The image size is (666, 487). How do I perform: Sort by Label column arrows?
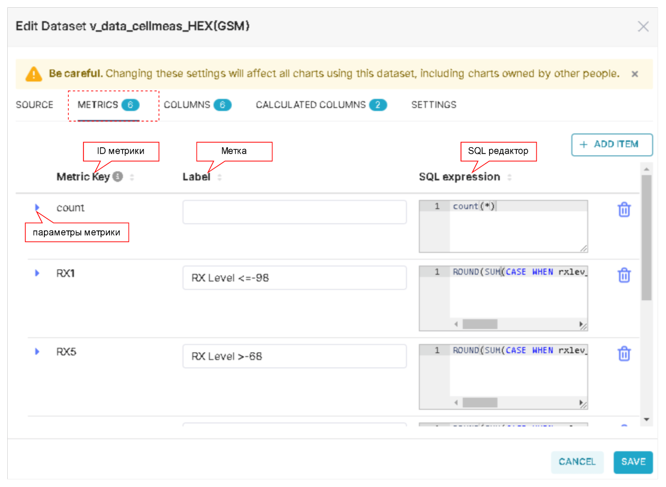click(220, 177)
